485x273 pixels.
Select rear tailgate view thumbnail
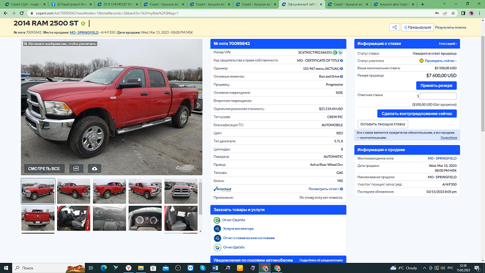click(x=38, y=218)
